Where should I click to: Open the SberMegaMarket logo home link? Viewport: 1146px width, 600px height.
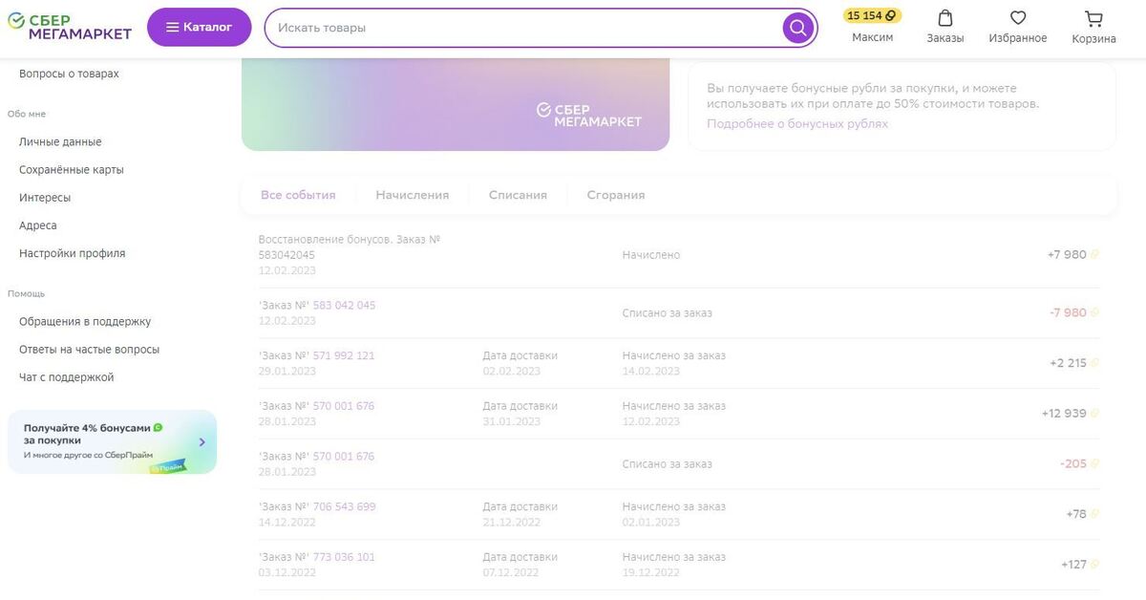70,27
